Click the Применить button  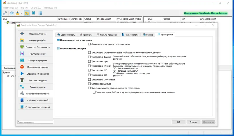(208, 122)
